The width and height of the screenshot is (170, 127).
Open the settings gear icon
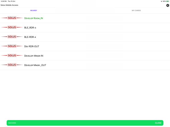click(168, 6)
